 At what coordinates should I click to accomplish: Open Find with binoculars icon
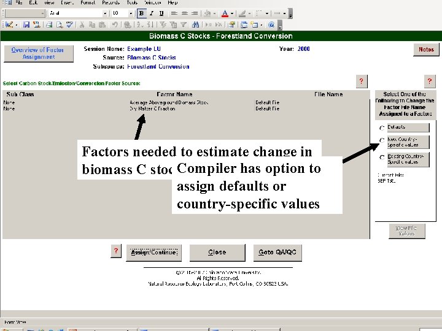tap(196, 25)
